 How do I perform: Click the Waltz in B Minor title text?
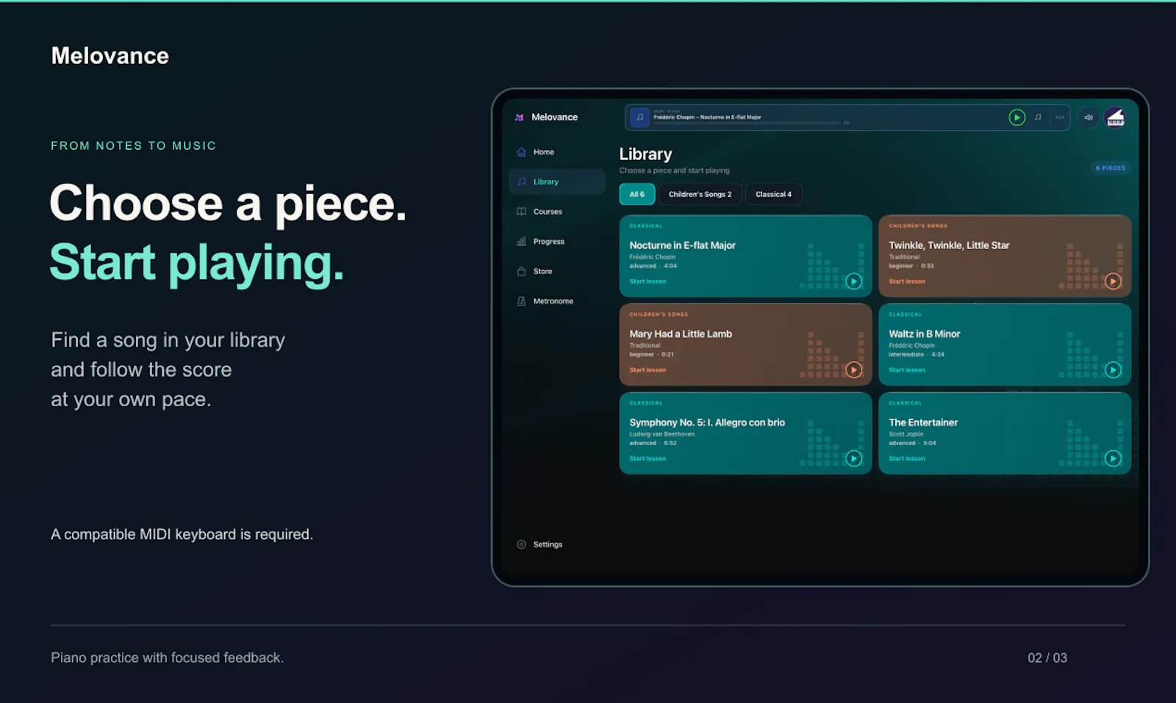925,334
